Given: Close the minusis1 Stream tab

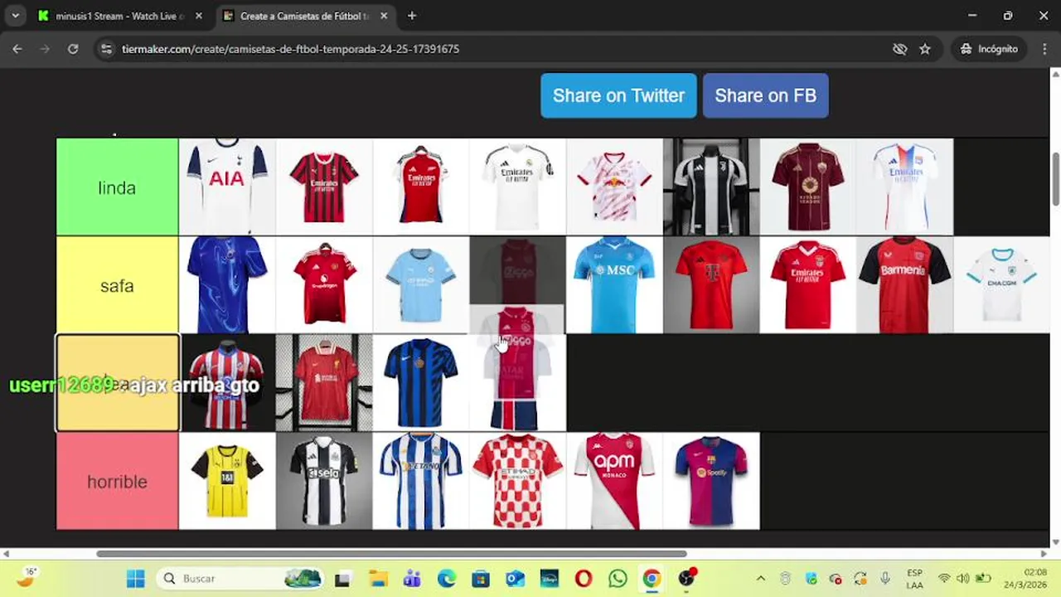Looking at the screenshot, I should click(199, 16).
